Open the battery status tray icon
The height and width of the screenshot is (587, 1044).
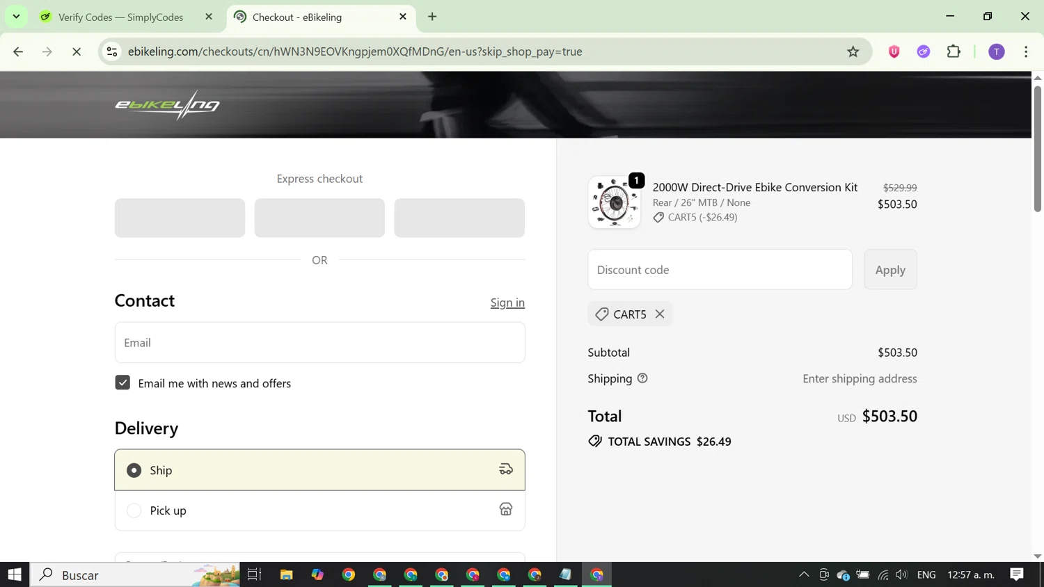863,574
